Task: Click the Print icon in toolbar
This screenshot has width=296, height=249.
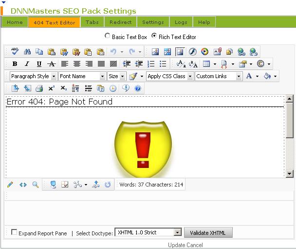Action: point(39,88)
